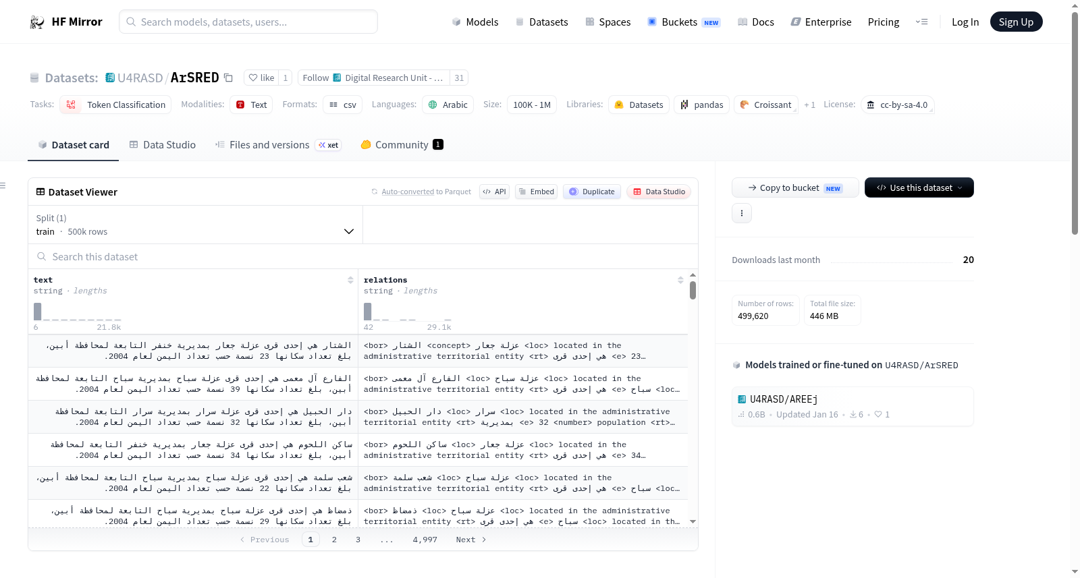The image size is (1080, 578).
Task: Click the Embed button
Action: (536, 192)
